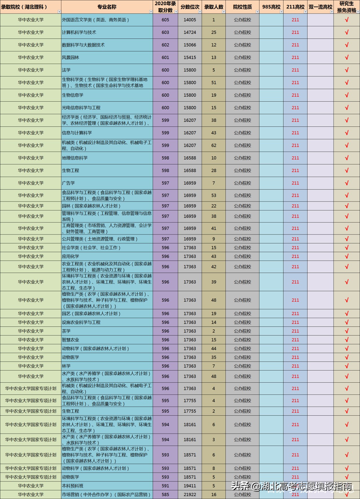Click the 生物信息学 cell

click(107, 95)
